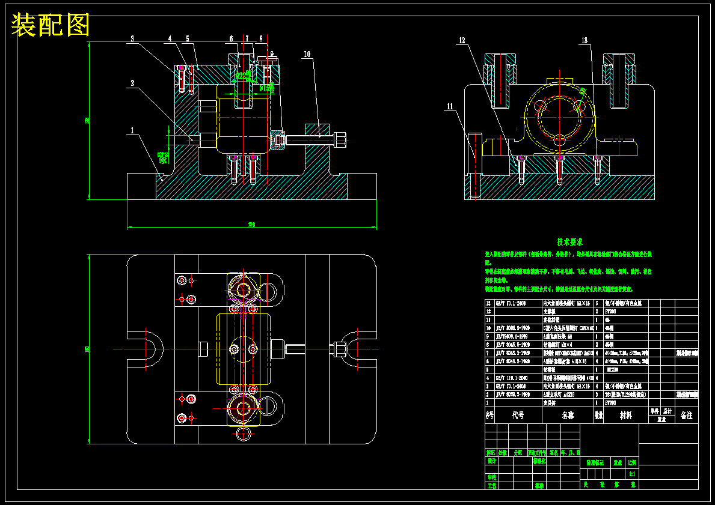The height and width of the screenshot is (505, 715).
Task: Click part balloon number 2 in the front view
Action: coord(133,83)
